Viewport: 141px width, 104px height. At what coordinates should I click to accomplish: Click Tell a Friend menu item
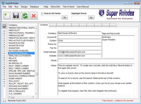coord(68,7)
